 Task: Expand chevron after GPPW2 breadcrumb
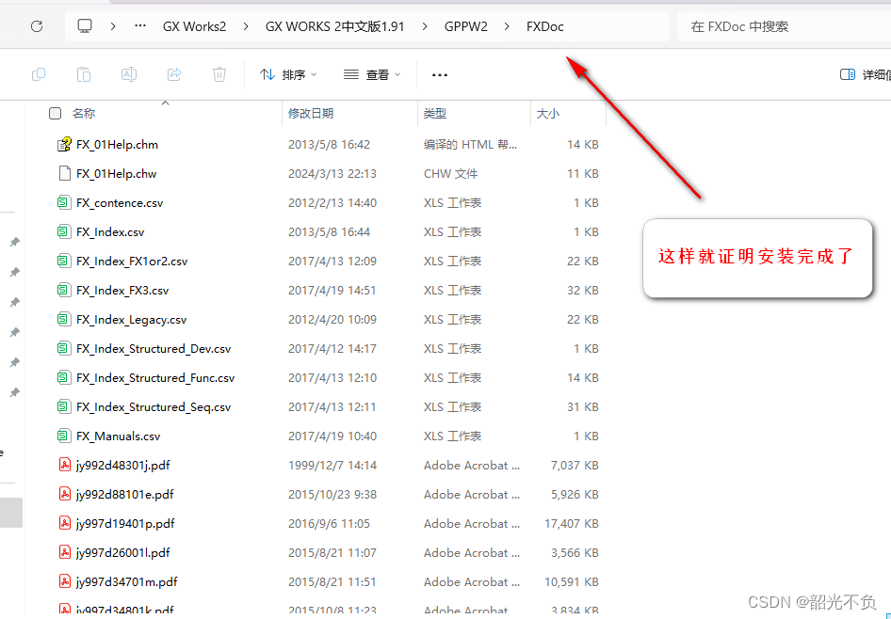pyautogui.click(x=507, y=26)
